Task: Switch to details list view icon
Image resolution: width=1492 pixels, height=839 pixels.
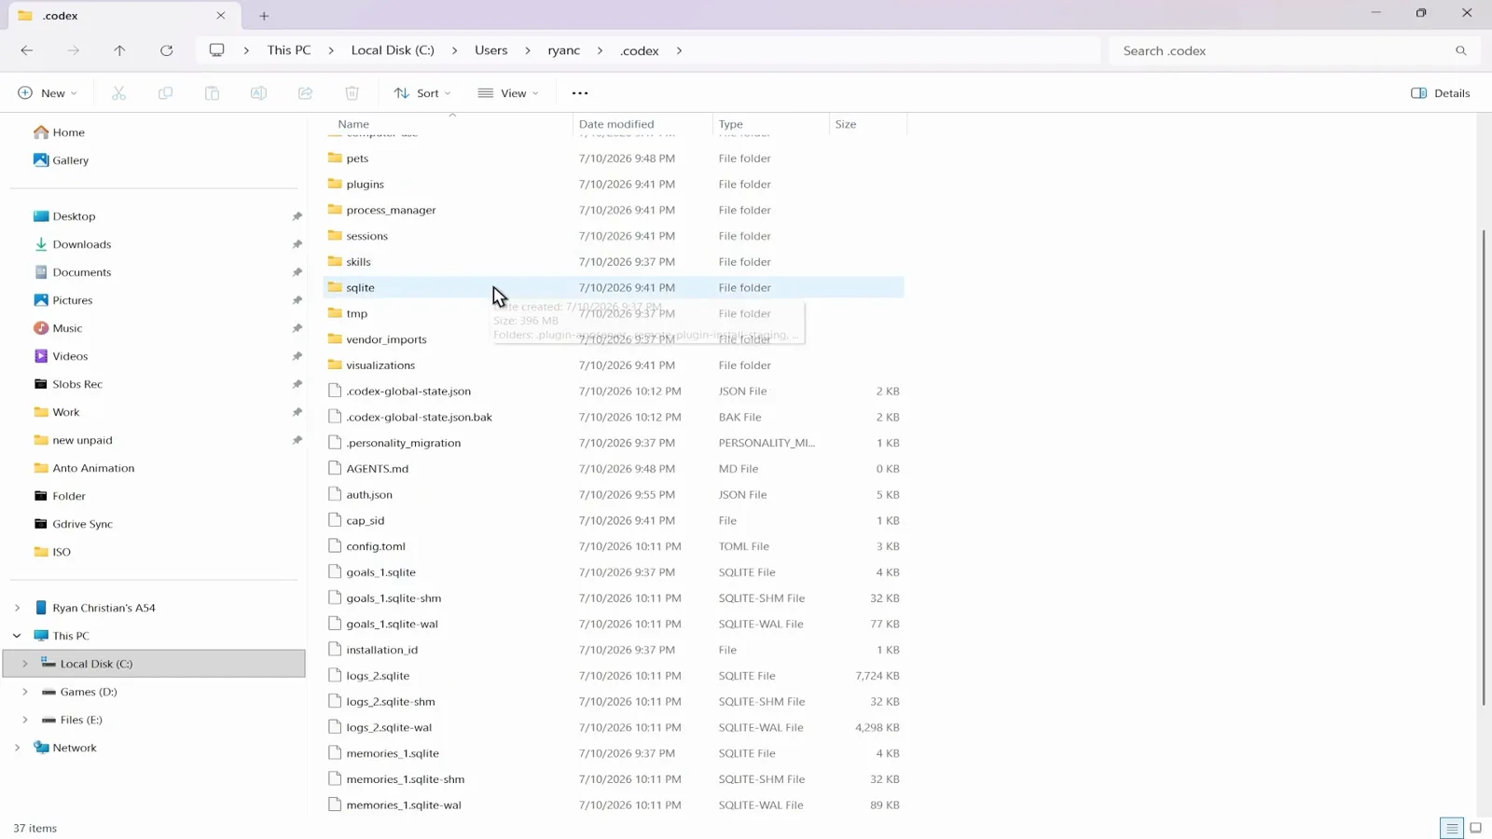Action: pyautogui.click(x=1452, y=828)
